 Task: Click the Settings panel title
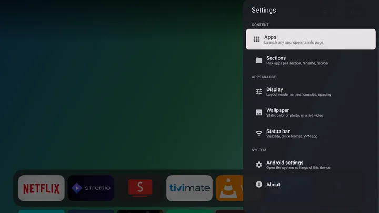264,10
